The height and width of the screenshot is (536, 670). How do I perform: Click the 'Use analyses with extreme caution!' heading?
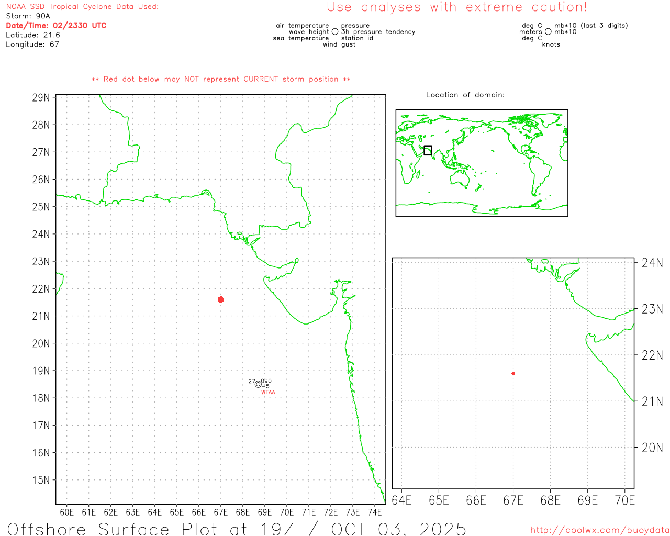(x=457, y=7)
